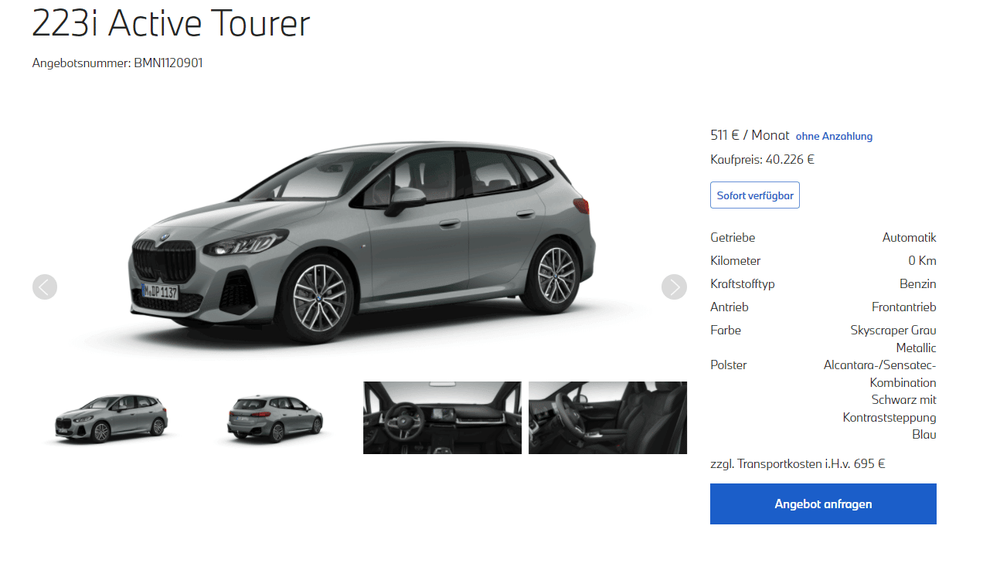Screen dimensions: 983x563
Task: Click the Polster label in specifications
Action: click(x=729, y=365)
